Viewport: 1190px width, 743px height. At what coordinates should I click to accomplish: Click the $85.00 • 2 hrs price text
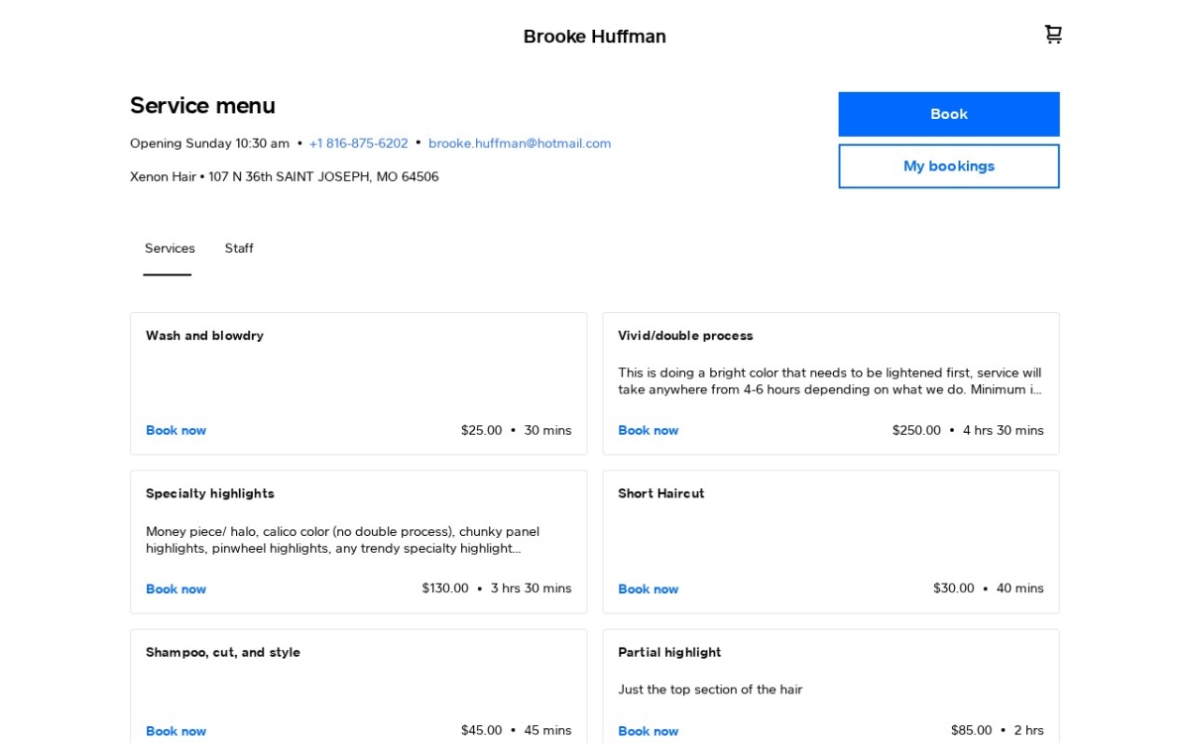pos(998,730)
